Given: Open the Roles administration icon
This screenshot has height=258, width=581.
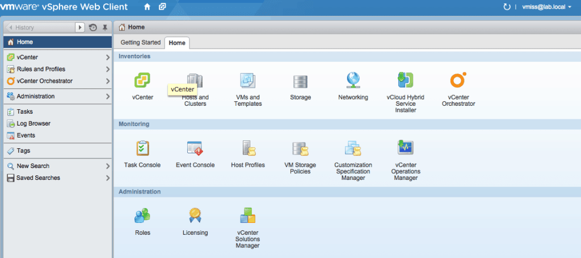Looking at the screenshot, I should 142,216.
